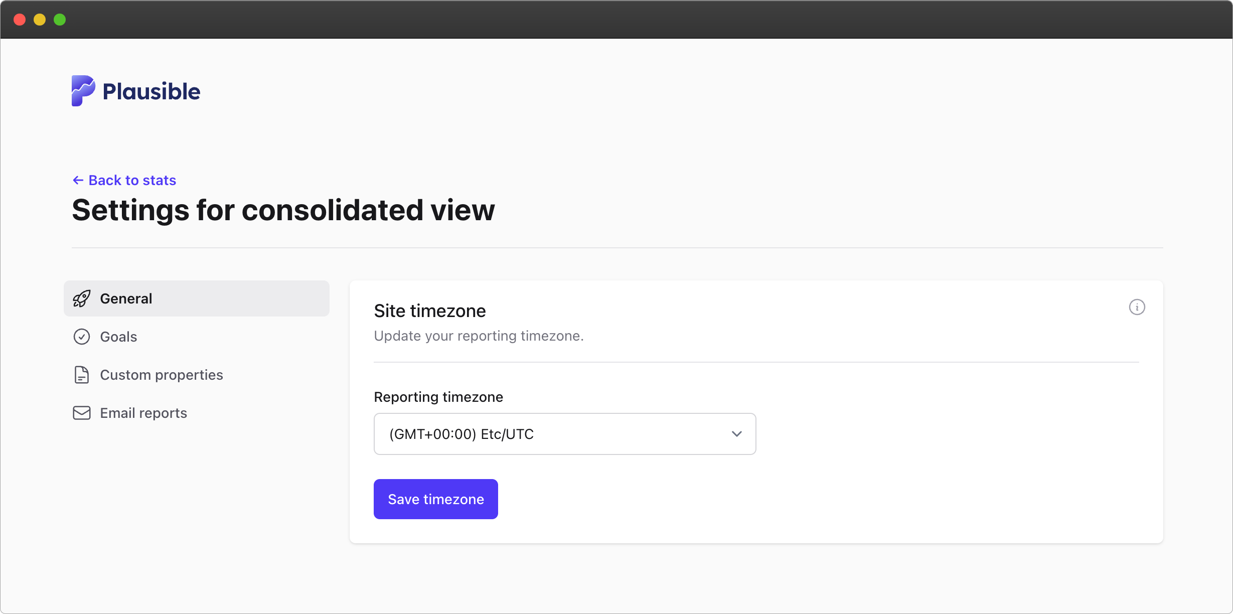The image size is (1233, 614).
Task: Click the chevron inside the timezone selector
Action: click(737, 434)
